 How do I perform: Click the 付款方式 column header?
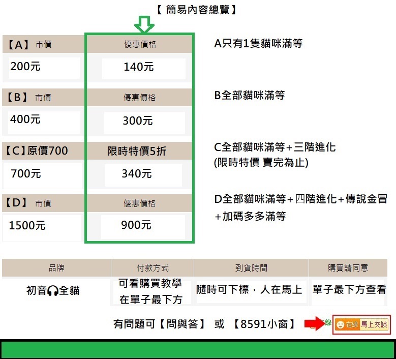point(153,267)
